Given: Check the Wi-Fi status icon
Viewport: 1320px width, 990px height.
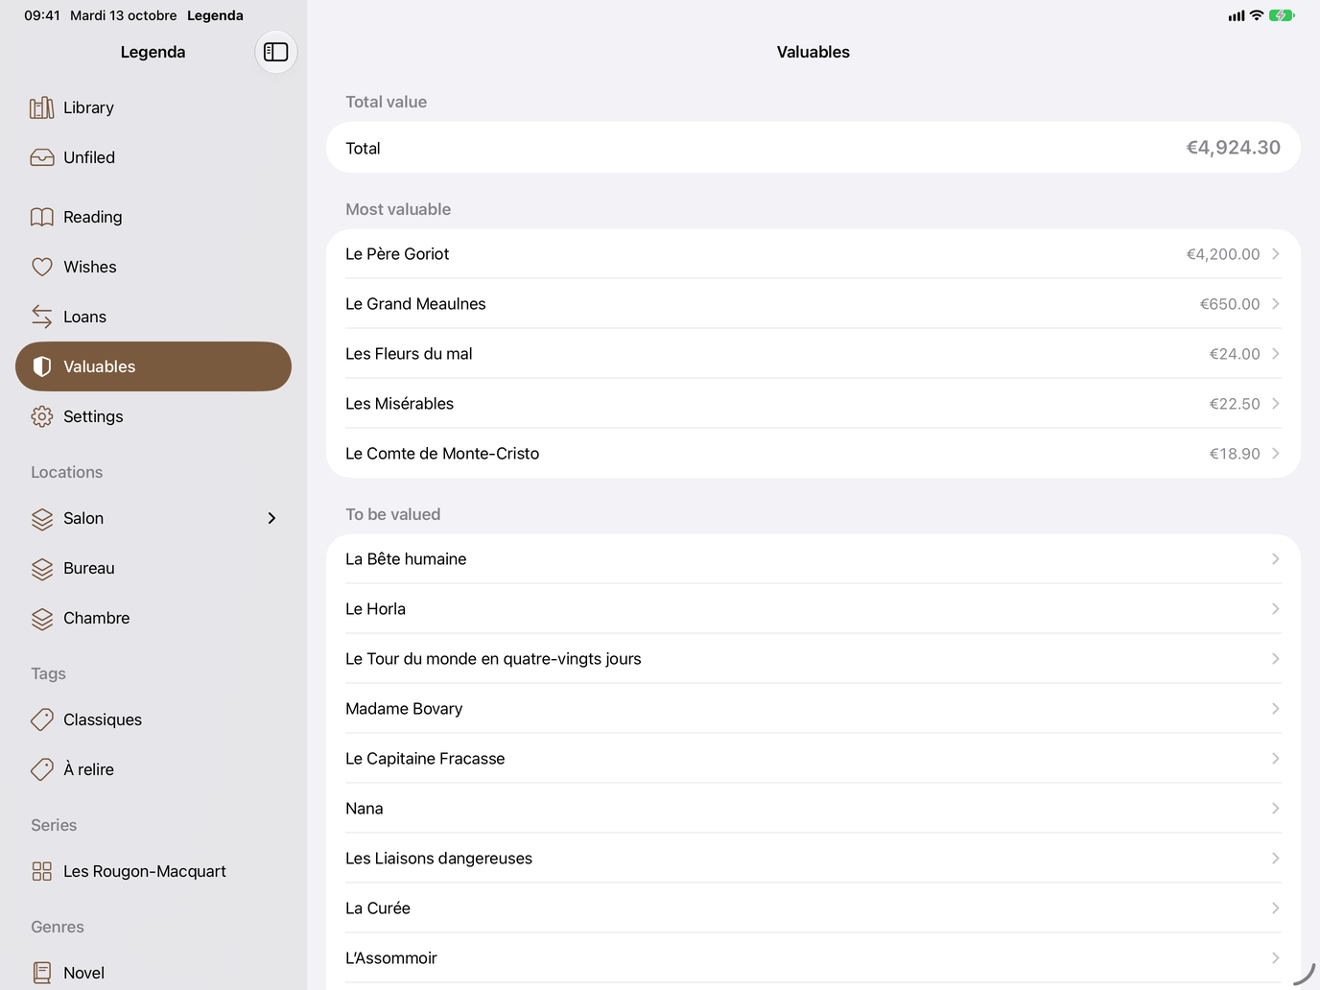Looking at the screenshot, I should click(x=1257, y=15).
